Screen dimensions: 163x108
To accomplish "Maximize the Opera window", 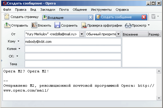I will (153, 3).
